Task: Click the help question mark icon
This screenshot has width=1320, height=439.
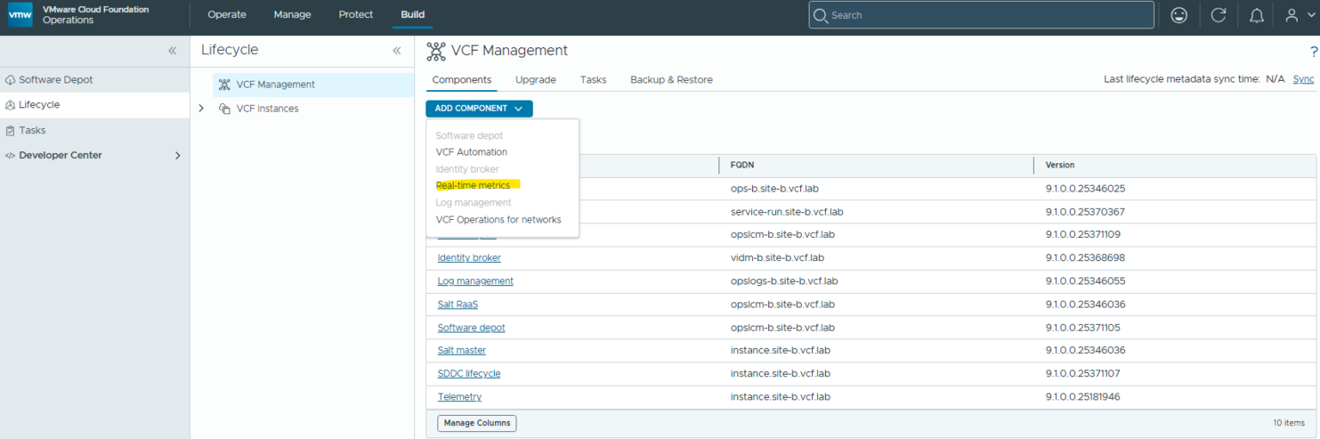Action: [x=1314, y=52]
